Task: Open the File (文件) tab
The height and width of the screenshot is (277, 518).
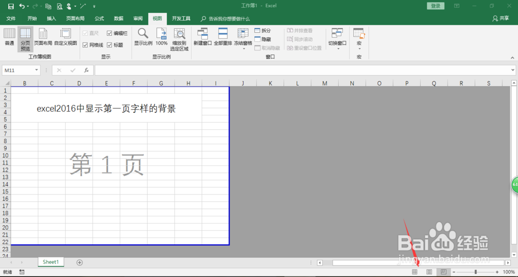Action: point(11,19)
